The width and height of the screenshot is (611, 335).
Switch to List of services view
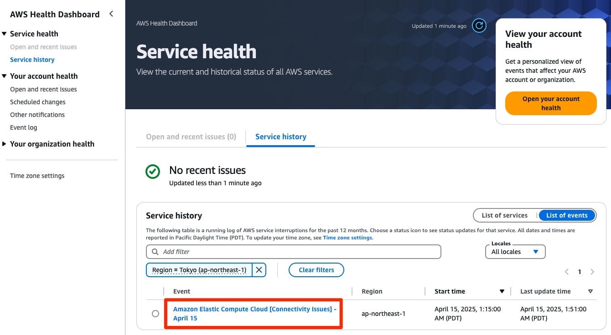(x=504, y=215)
